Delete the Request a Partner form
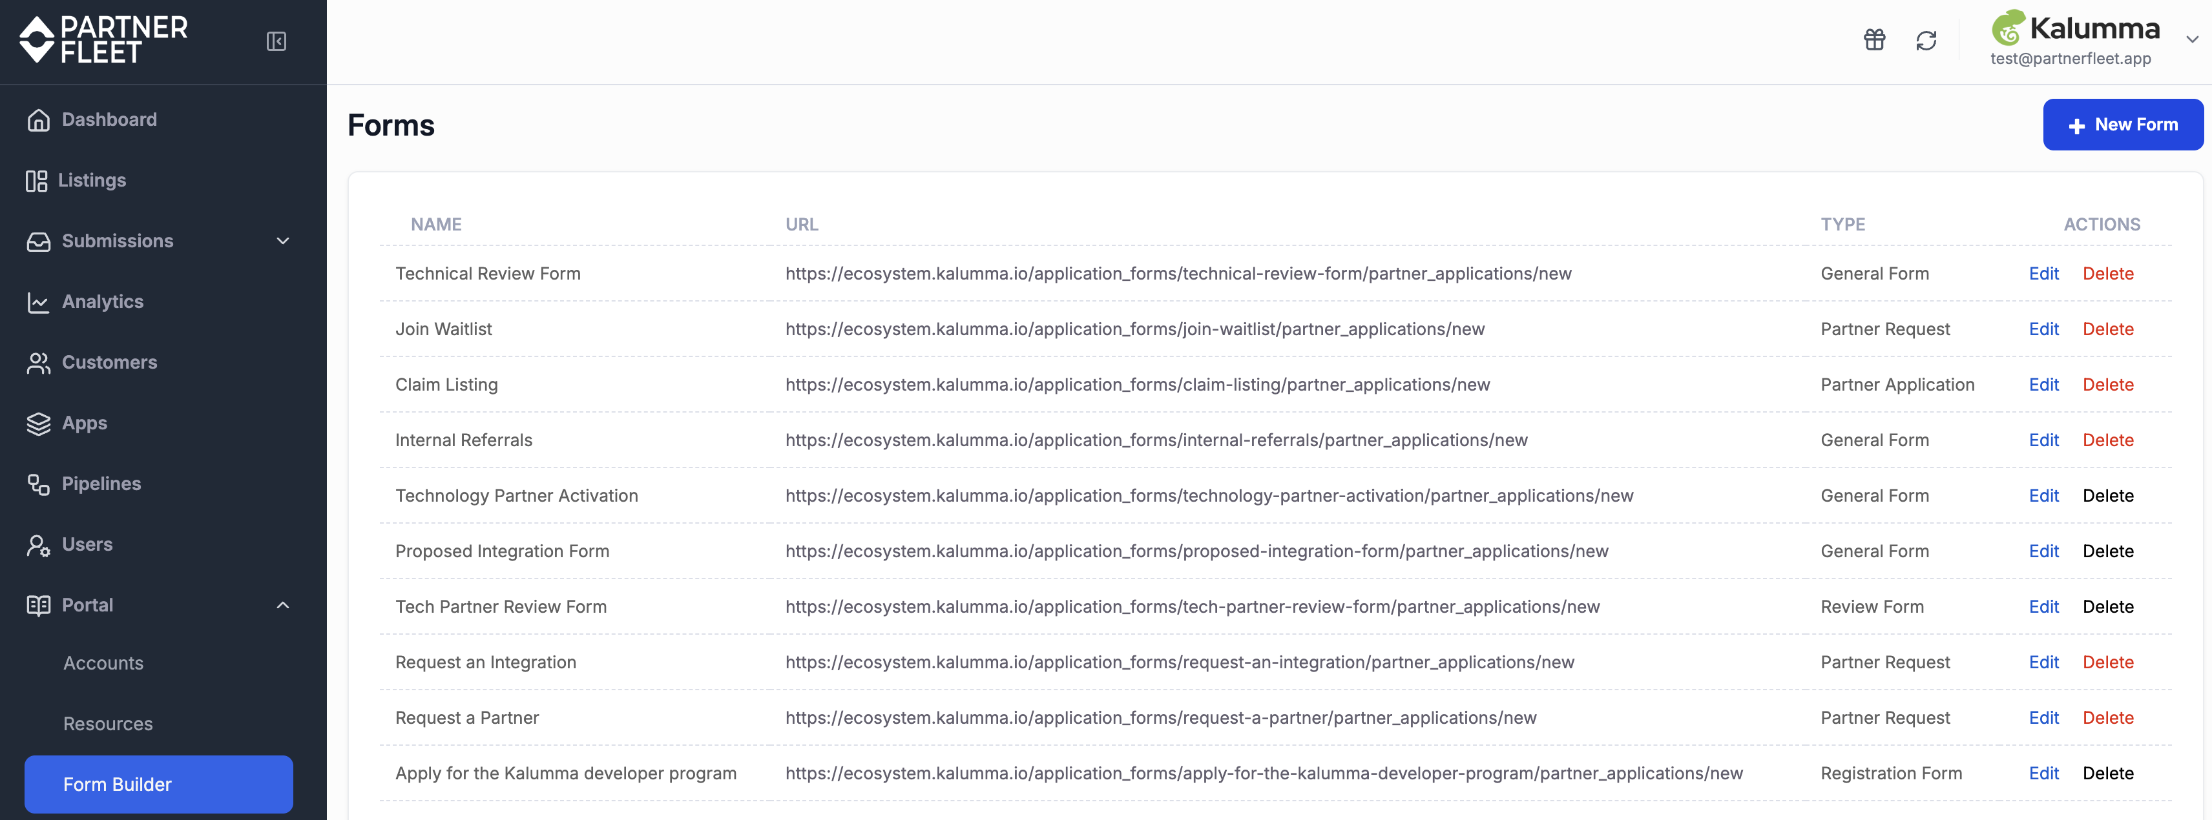 (2108, 718)
